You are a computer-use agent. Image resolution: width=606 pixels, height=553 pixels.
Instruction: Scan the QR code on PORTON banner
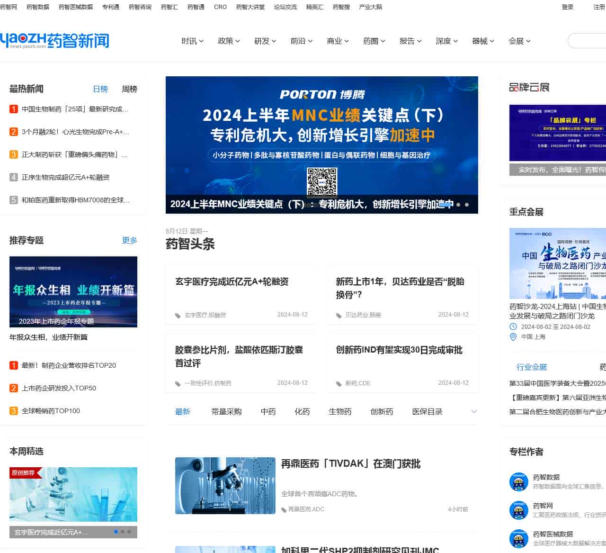click(322, 182)
